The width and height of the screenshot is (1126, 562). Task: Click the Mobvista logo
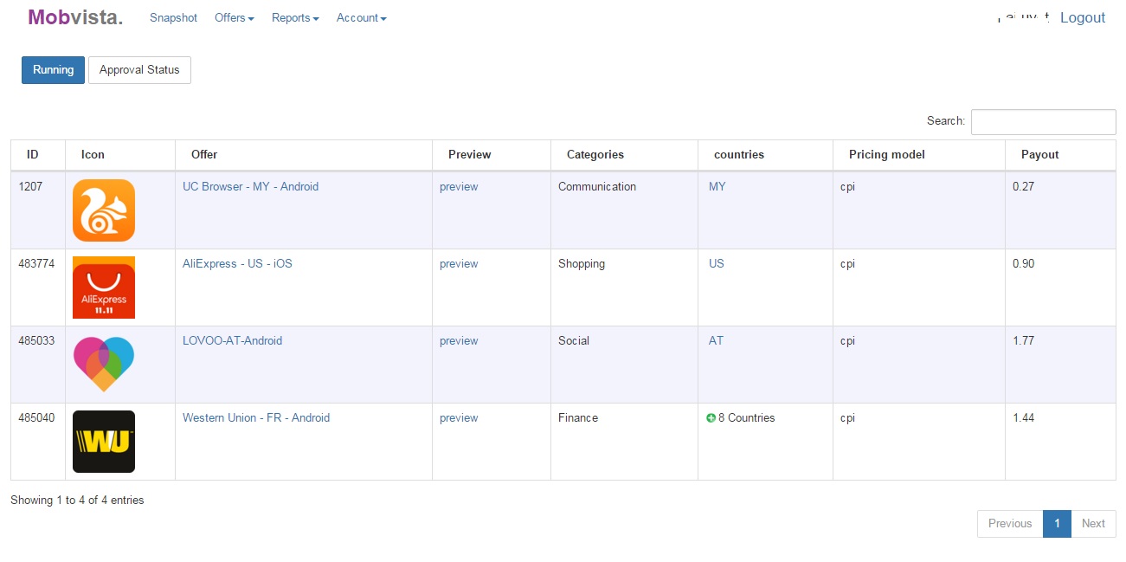click(75, 17)
